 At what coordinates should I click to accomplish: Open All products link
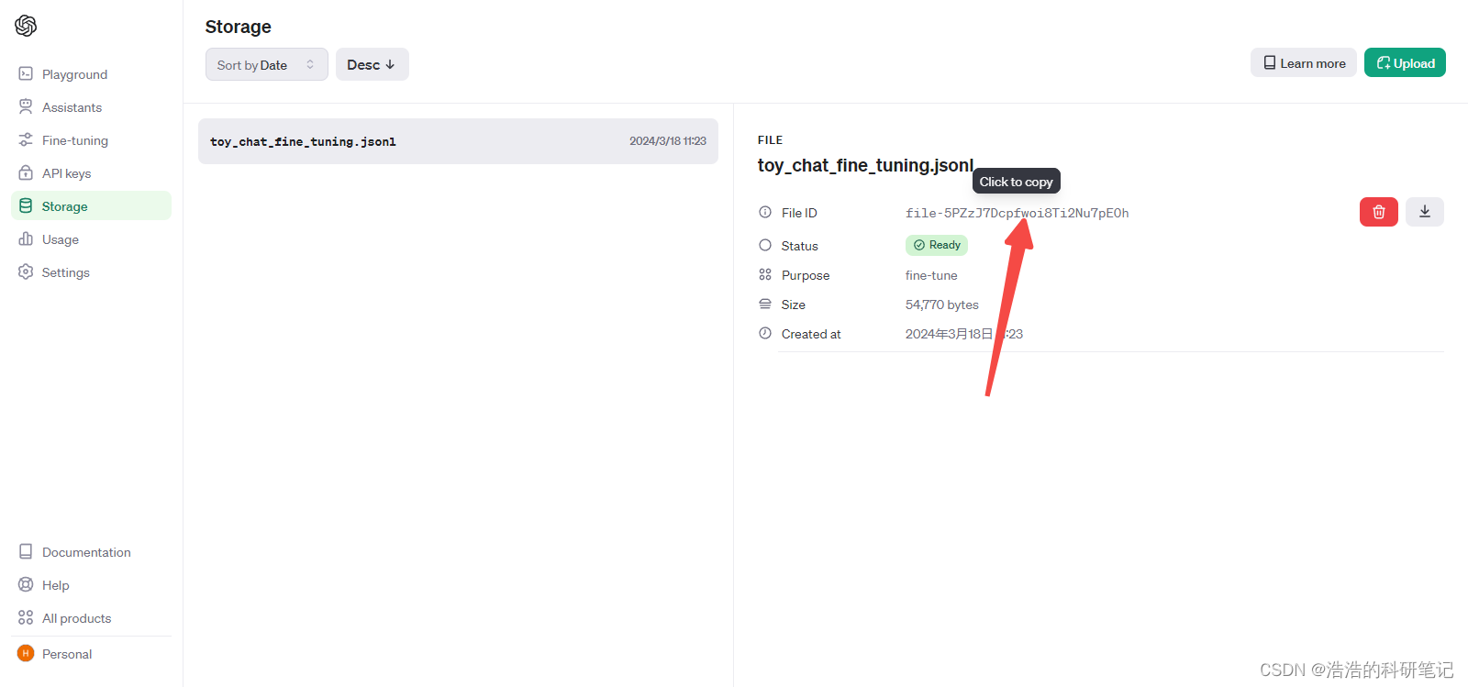tap(91, 617)
